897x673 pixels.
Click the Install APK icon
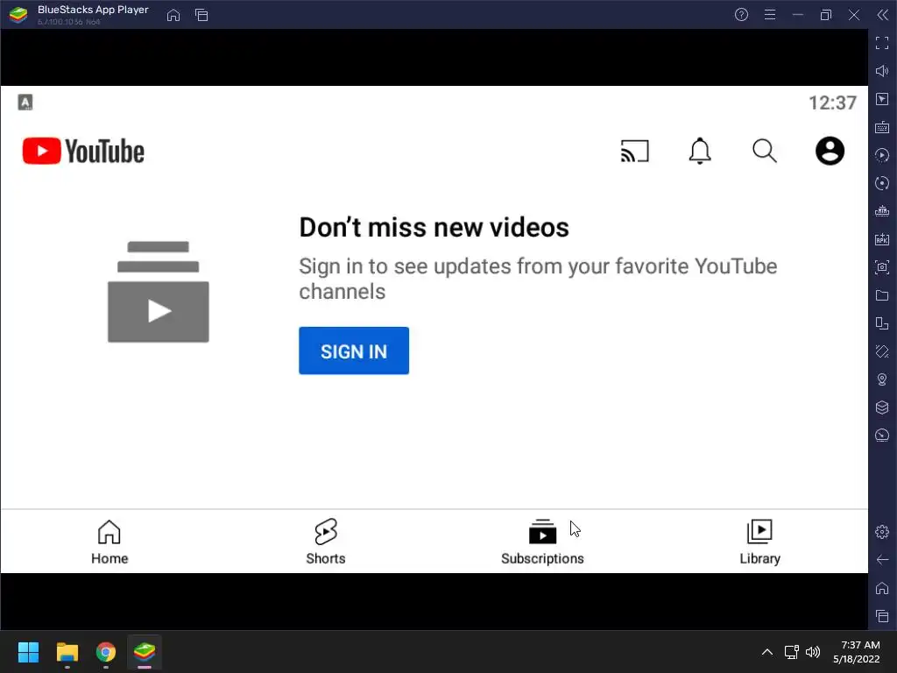point(882,239)
